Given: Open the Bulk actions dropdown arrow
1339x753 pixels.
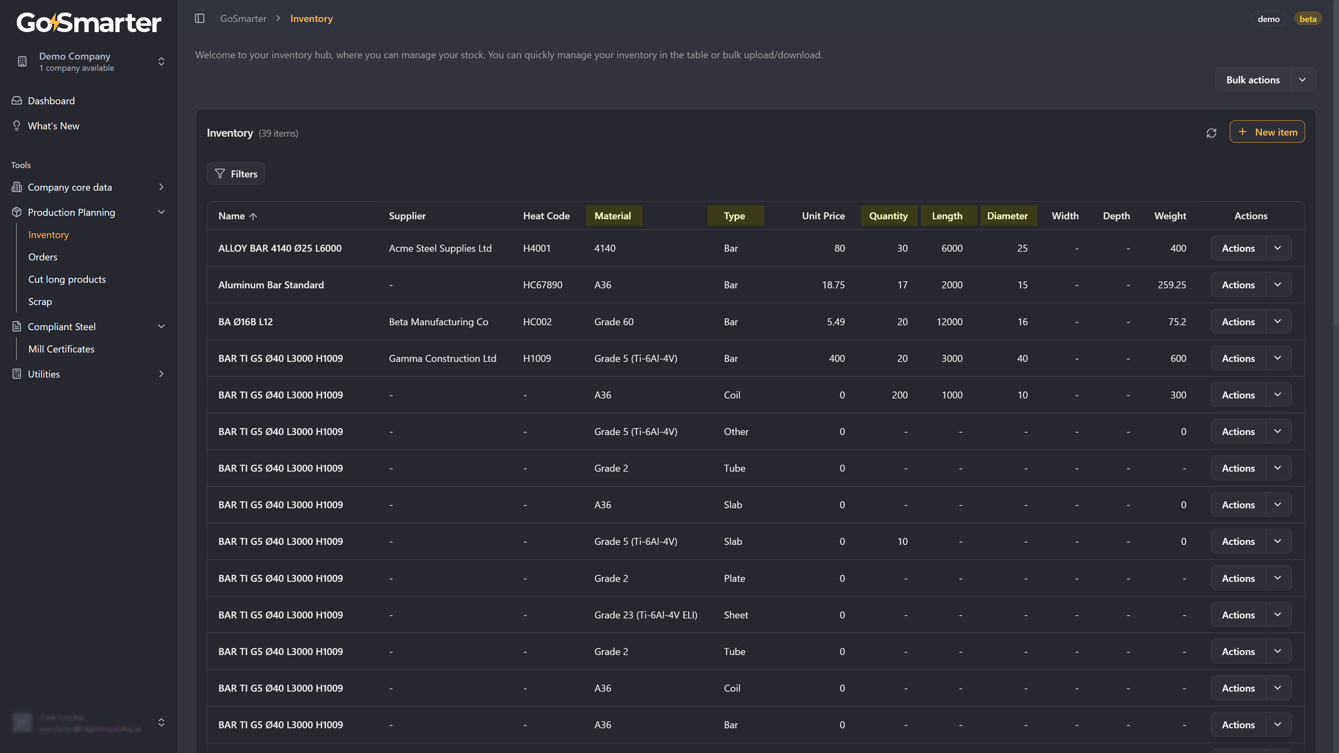Looking at the screenshot, I should 1302,80.
